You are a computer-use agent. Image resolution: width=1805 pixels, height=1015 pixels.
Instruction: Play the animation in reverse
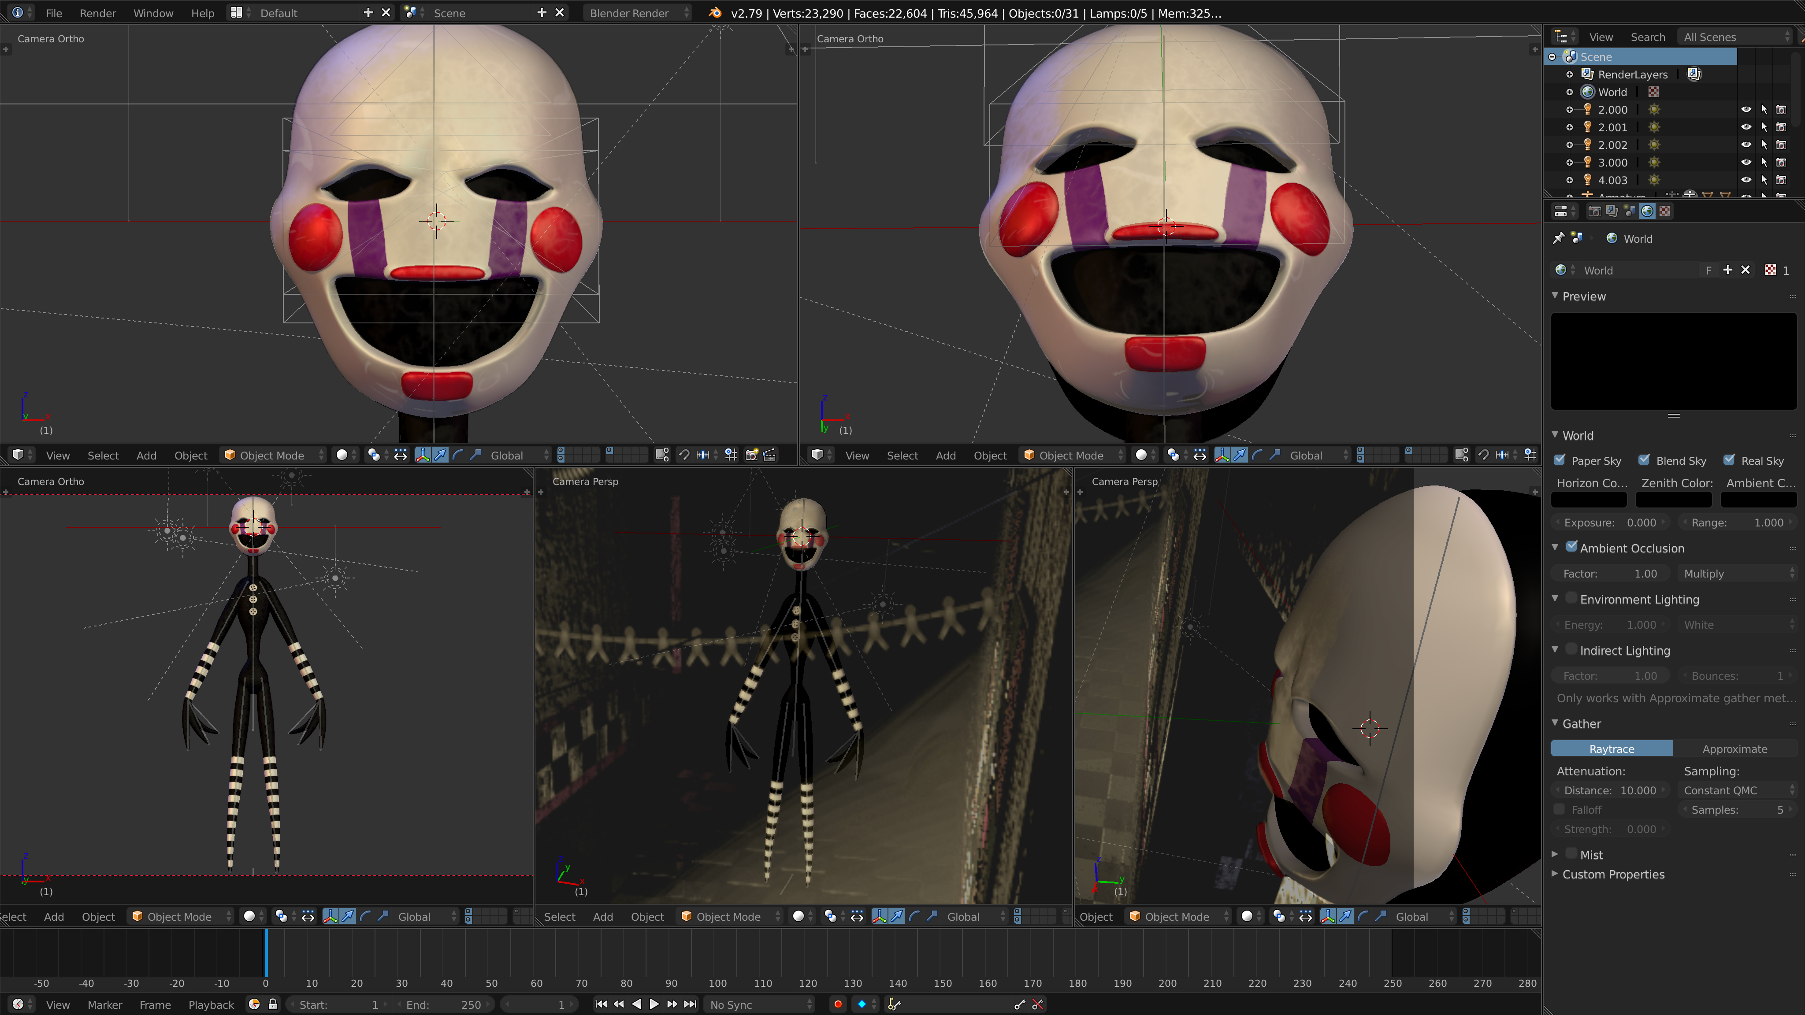click(x=636, y=1004)
